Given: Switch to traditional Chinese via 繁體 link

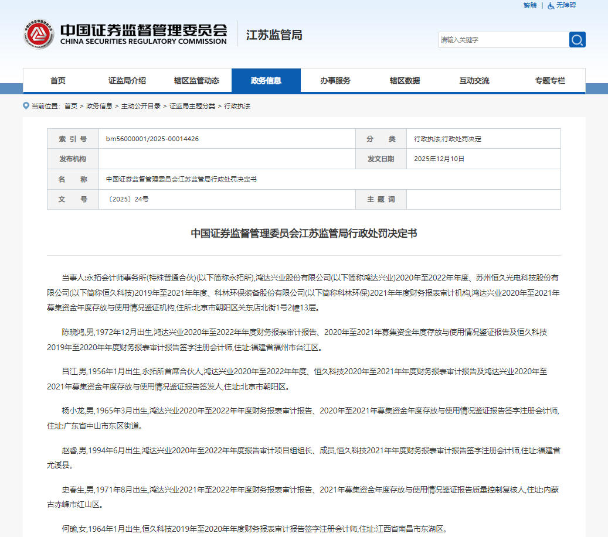Looking at the screenshot, I should (x=529, y=5).
